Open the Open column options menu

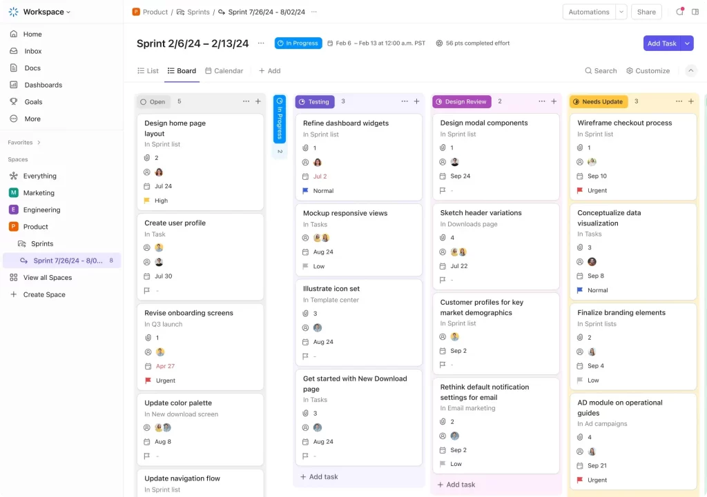click(x=246, y=101)
